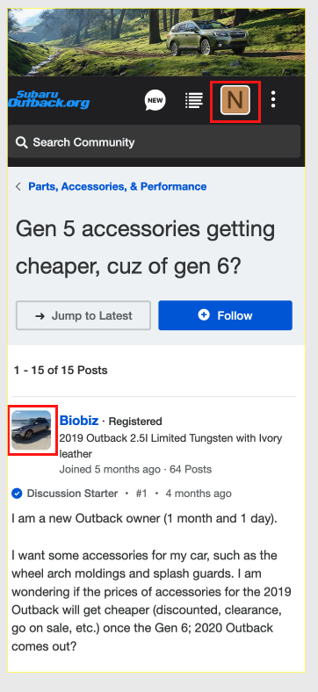
Task: Click the 4 months ago timestamp
Action: [x=199, y=494]
